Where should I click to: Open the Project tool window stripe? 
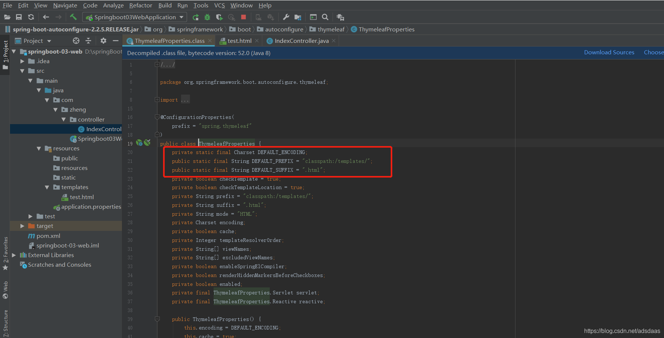5,55
